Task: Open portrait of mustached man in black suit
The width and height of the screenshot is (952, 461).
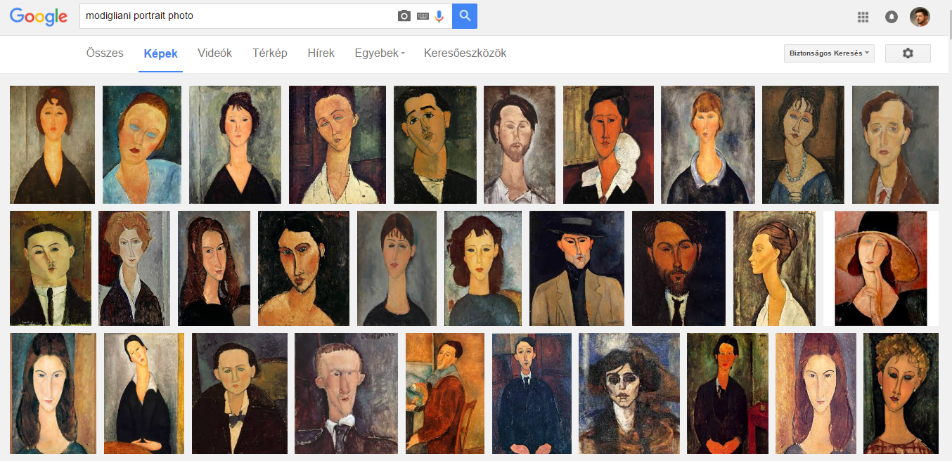Action: (x=51, y=268)
